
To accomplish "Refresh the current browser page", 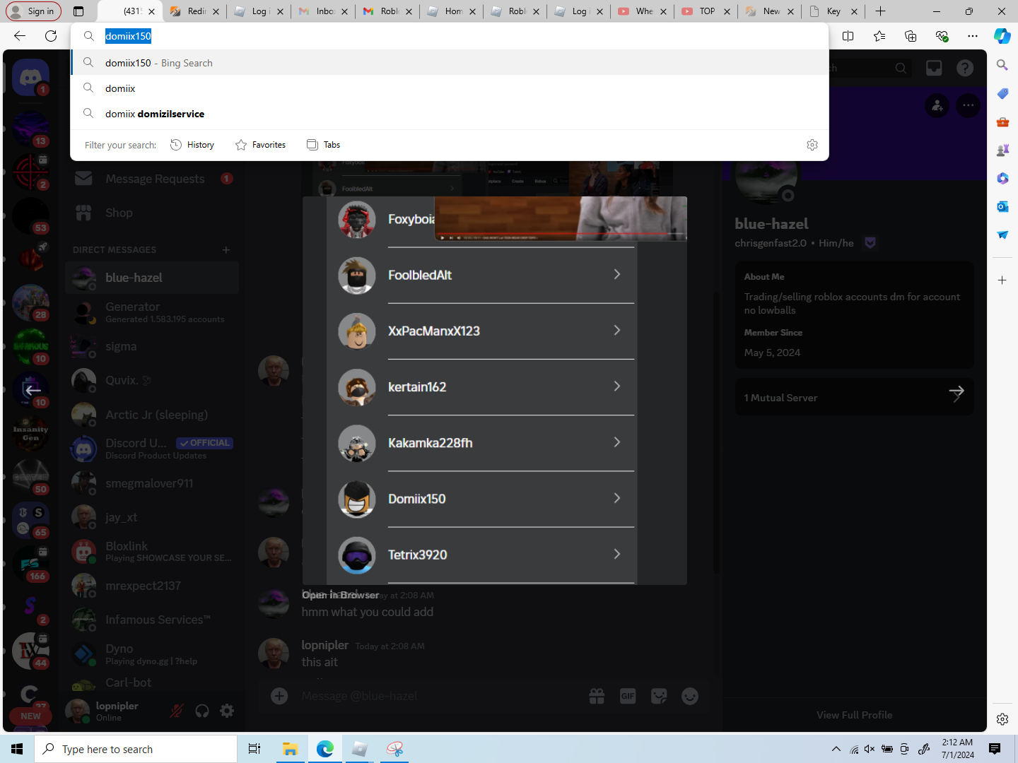I will coord(51,36).
